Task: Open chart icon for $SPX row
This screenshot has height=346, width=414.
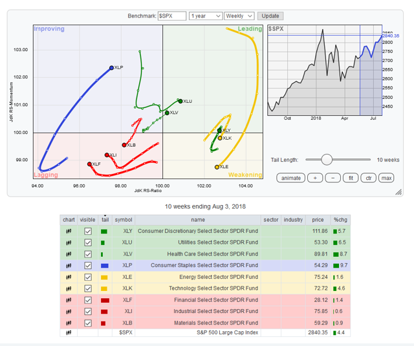Action: pyautogui.click(x=69, y=333)
